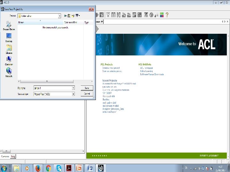Image resolution: width=230 pixels, height=172 pixels.
Task: Click the ACL navigator horizontal scrollbar thumb
Action: pyautogui.click(x=6, y=151)
